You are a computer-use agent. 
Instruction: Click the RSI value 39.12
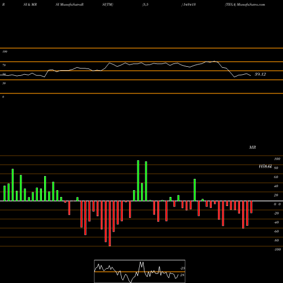[x=260, y=74]
